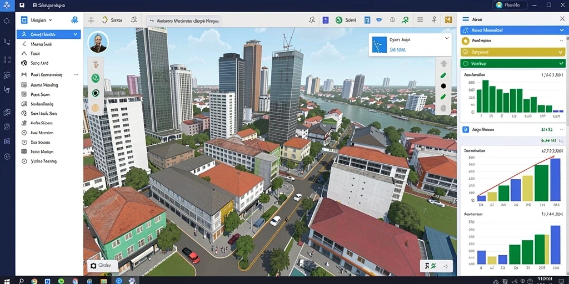Viewport: 569px width, 284px height.
Task: Select the grid hash tool in the toolbar
Action: pyautogui.click(x=91, y=20)
